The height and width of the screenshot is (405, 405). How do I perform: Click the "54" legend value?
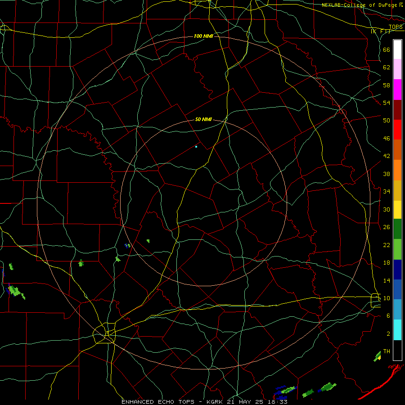[387, 103]
